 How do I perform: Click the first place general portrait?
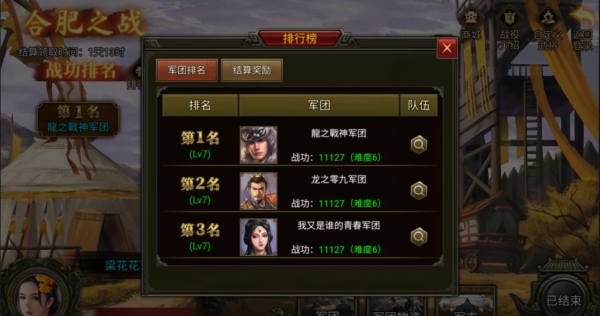click(258, 145)
